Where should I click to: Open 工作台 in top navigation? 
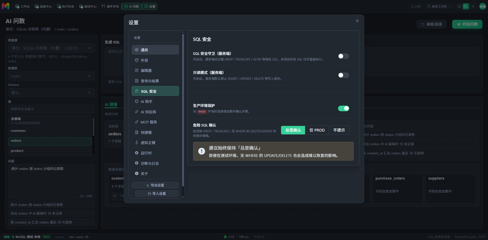[22, 6]
